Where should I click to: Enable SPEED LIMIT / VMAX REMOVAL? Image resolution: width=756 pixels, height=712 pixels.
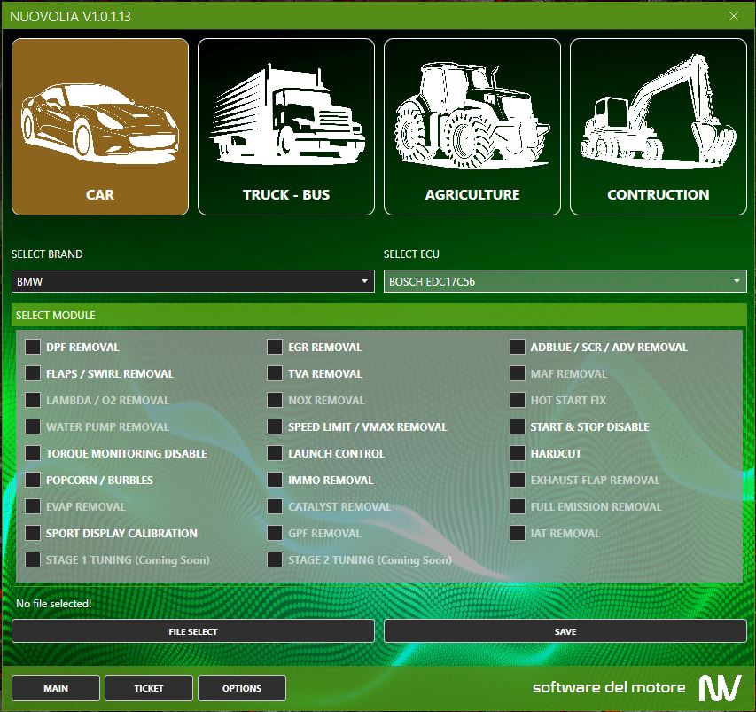tap(275, 426)
